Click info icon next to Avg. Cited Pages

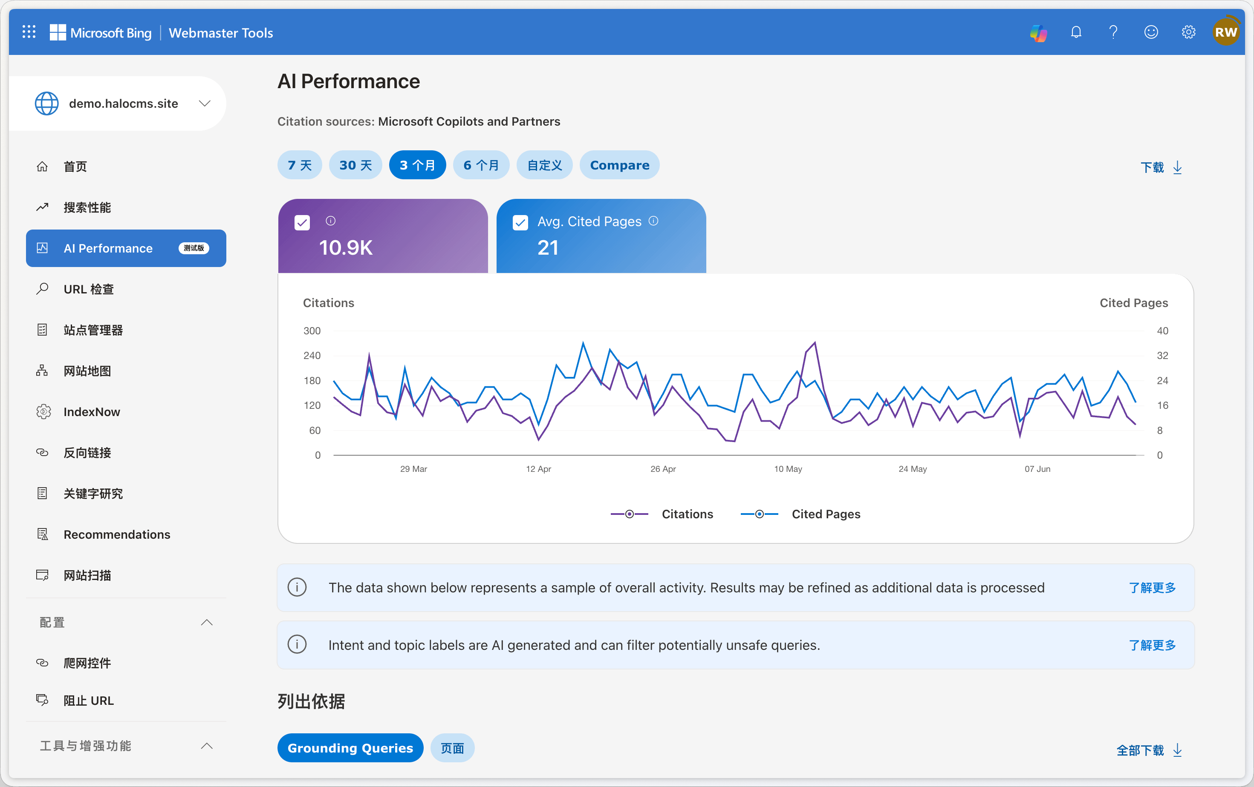pos(653,221)
